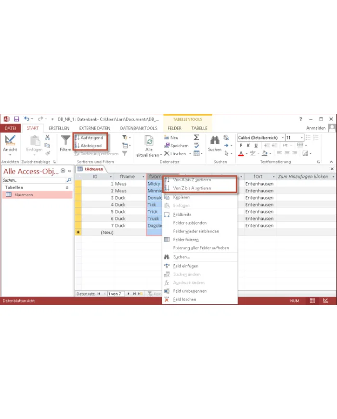Image resolution: width=337 pixels, height=419 pixels.
Task: Click the scissors cut icon
Action: pos(48,137)
